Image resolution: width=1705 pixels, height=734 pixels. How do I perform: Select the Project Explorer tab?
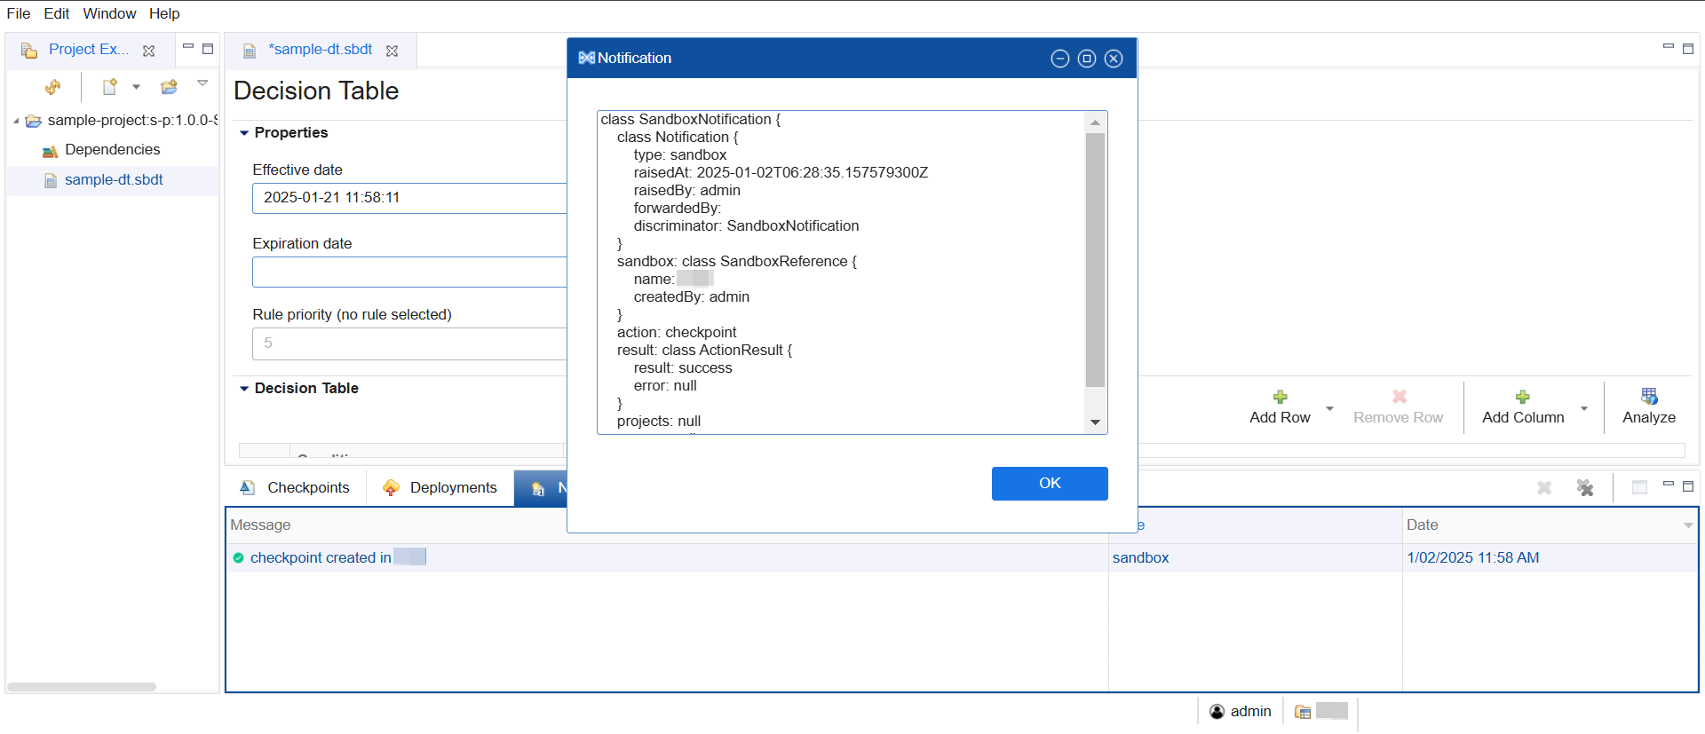pyautogui.click(x=88, y=50)
